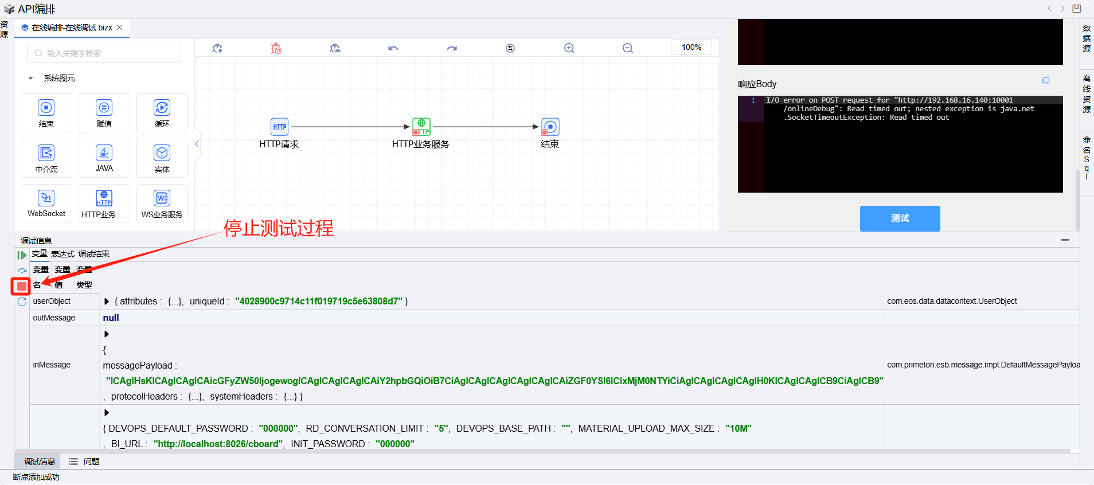1094x485 pixels.
Task: Select the WebSocket element in palette
Action: tap(46, 203)
